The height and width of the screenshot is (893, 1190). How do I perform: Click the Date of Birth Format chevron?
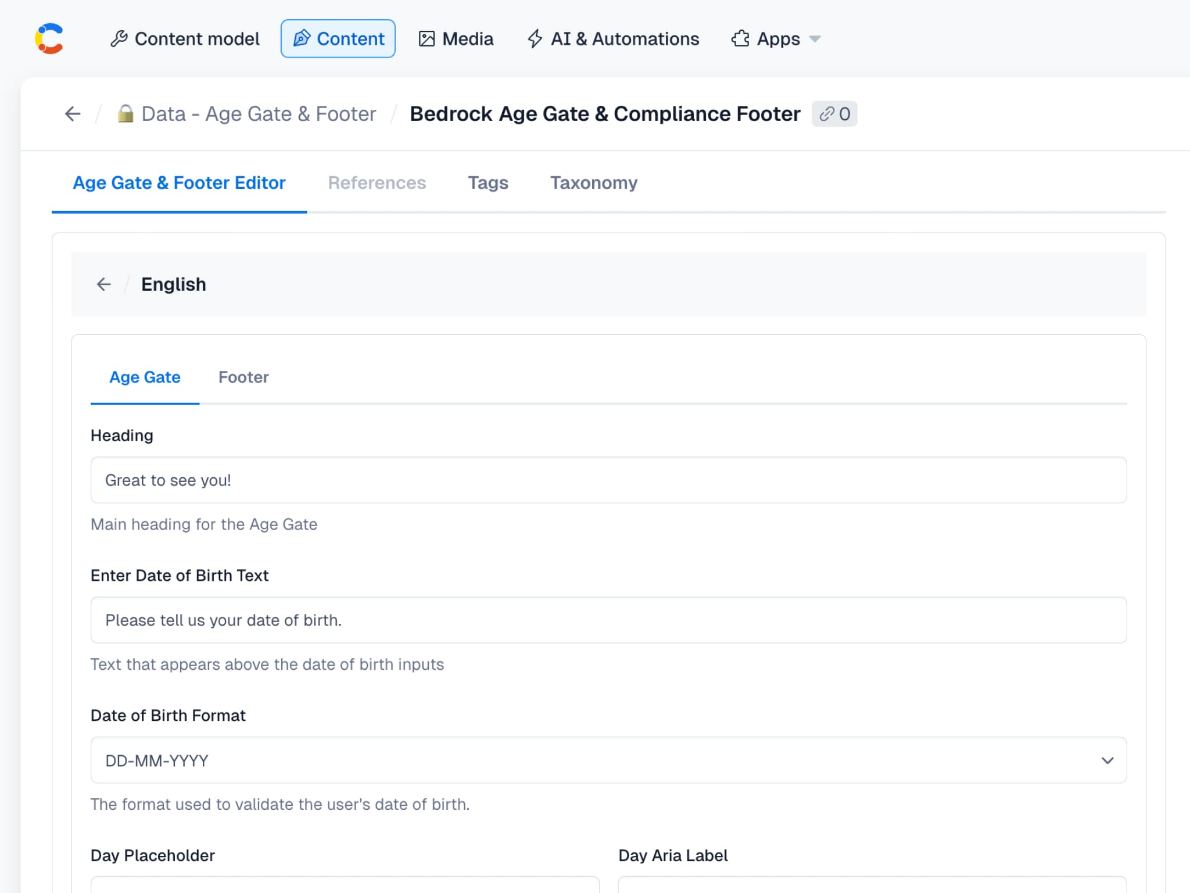pos(1107,760)
